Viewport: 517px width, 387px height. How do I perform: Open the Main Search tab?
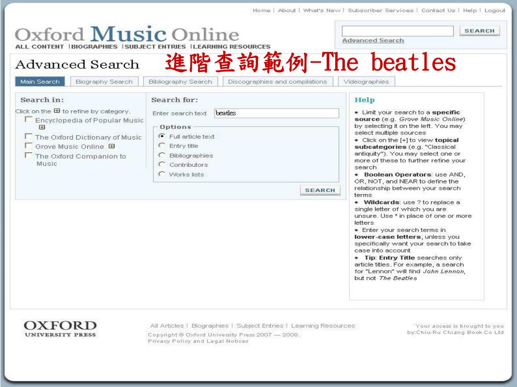tap(40, 82)
